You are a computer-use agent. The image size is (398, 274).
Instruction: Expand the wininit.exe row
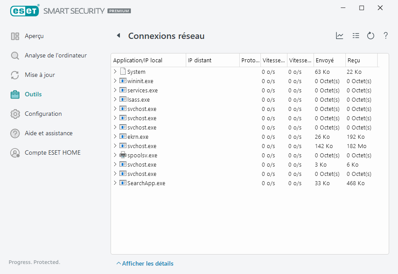pos(115,81)
